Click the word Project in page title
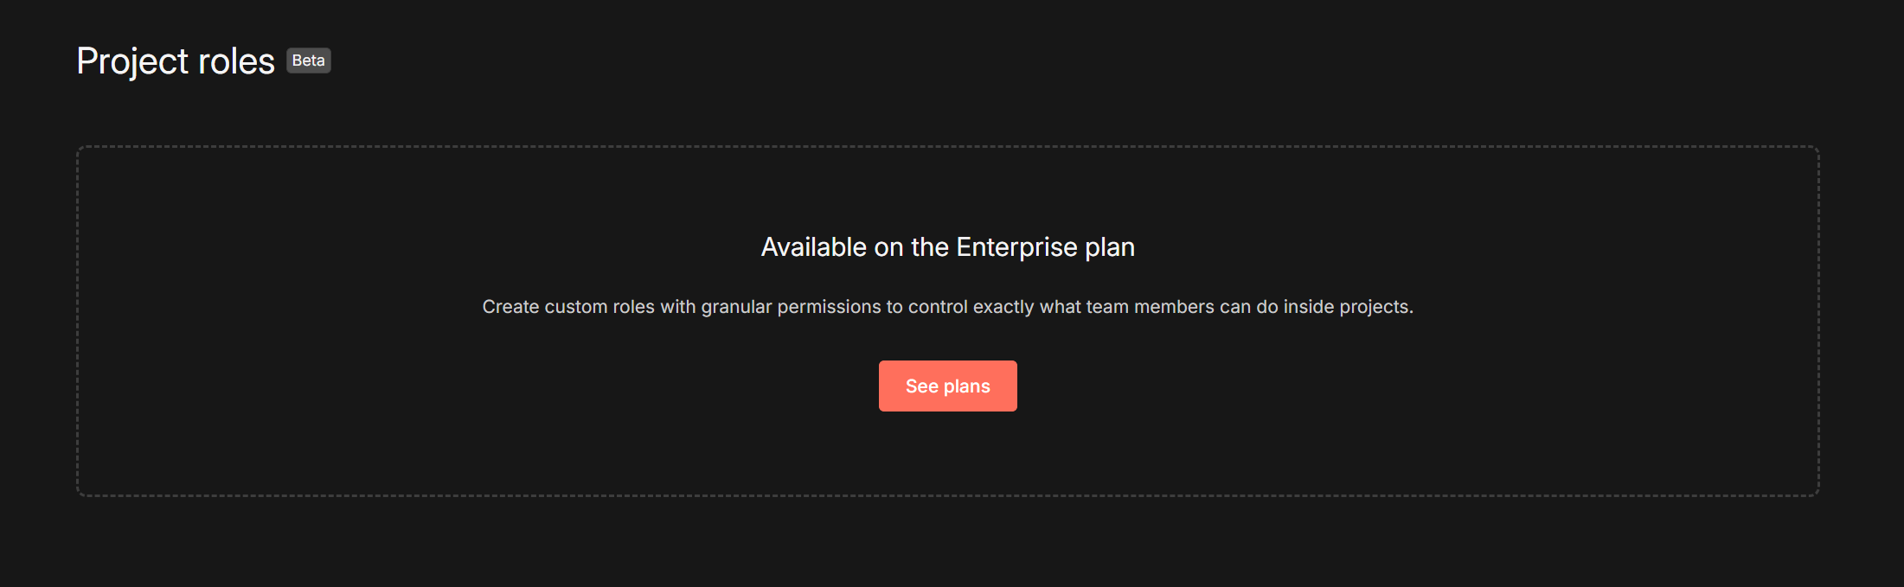 pos(132,61)
